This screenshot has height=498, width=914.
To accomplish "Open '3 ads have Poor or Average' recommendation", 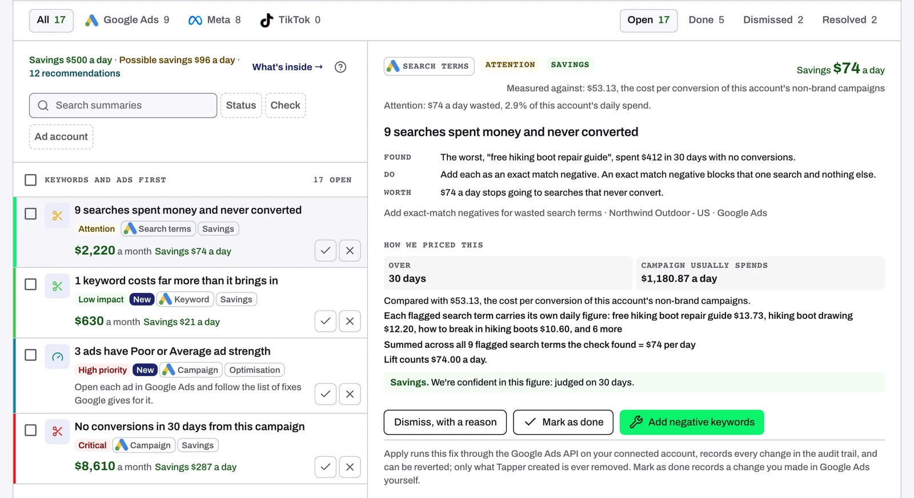I will click(x=173, y=352).
